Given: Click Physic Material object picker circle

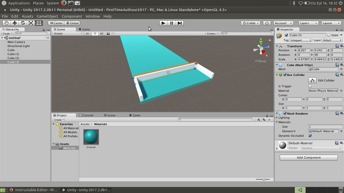Looking at the screenshot, I should coord(341,91).
